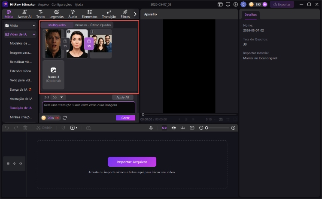Step to previous frame in preview
Image resolution: width=322 pixels, height=199 pixels.
point(179,119)
